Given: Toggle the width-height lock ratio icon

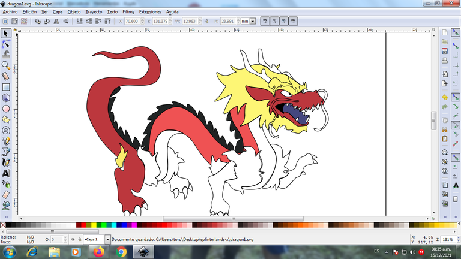Looking at the screenshot, I should pos(207,21).
